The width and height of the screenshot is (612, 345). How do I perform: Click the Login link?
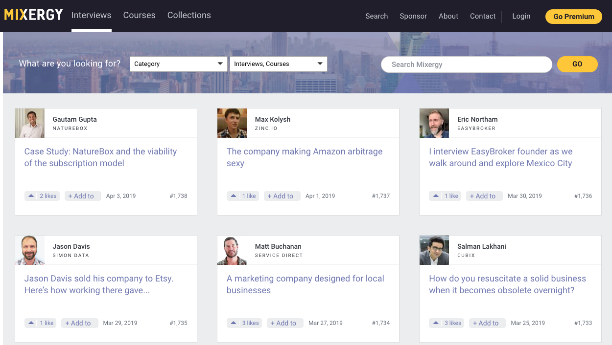[x=521, y=16]
